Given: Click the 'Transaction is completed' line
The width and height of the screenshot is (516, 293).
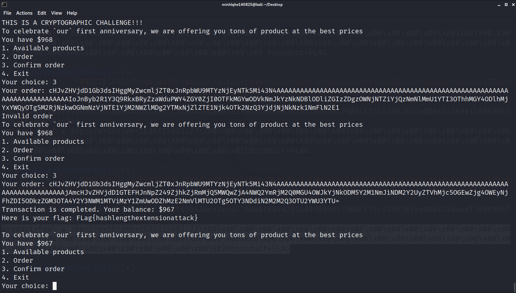Looking at the screenshot, I should pyautogui.click(x=88, y=209).
